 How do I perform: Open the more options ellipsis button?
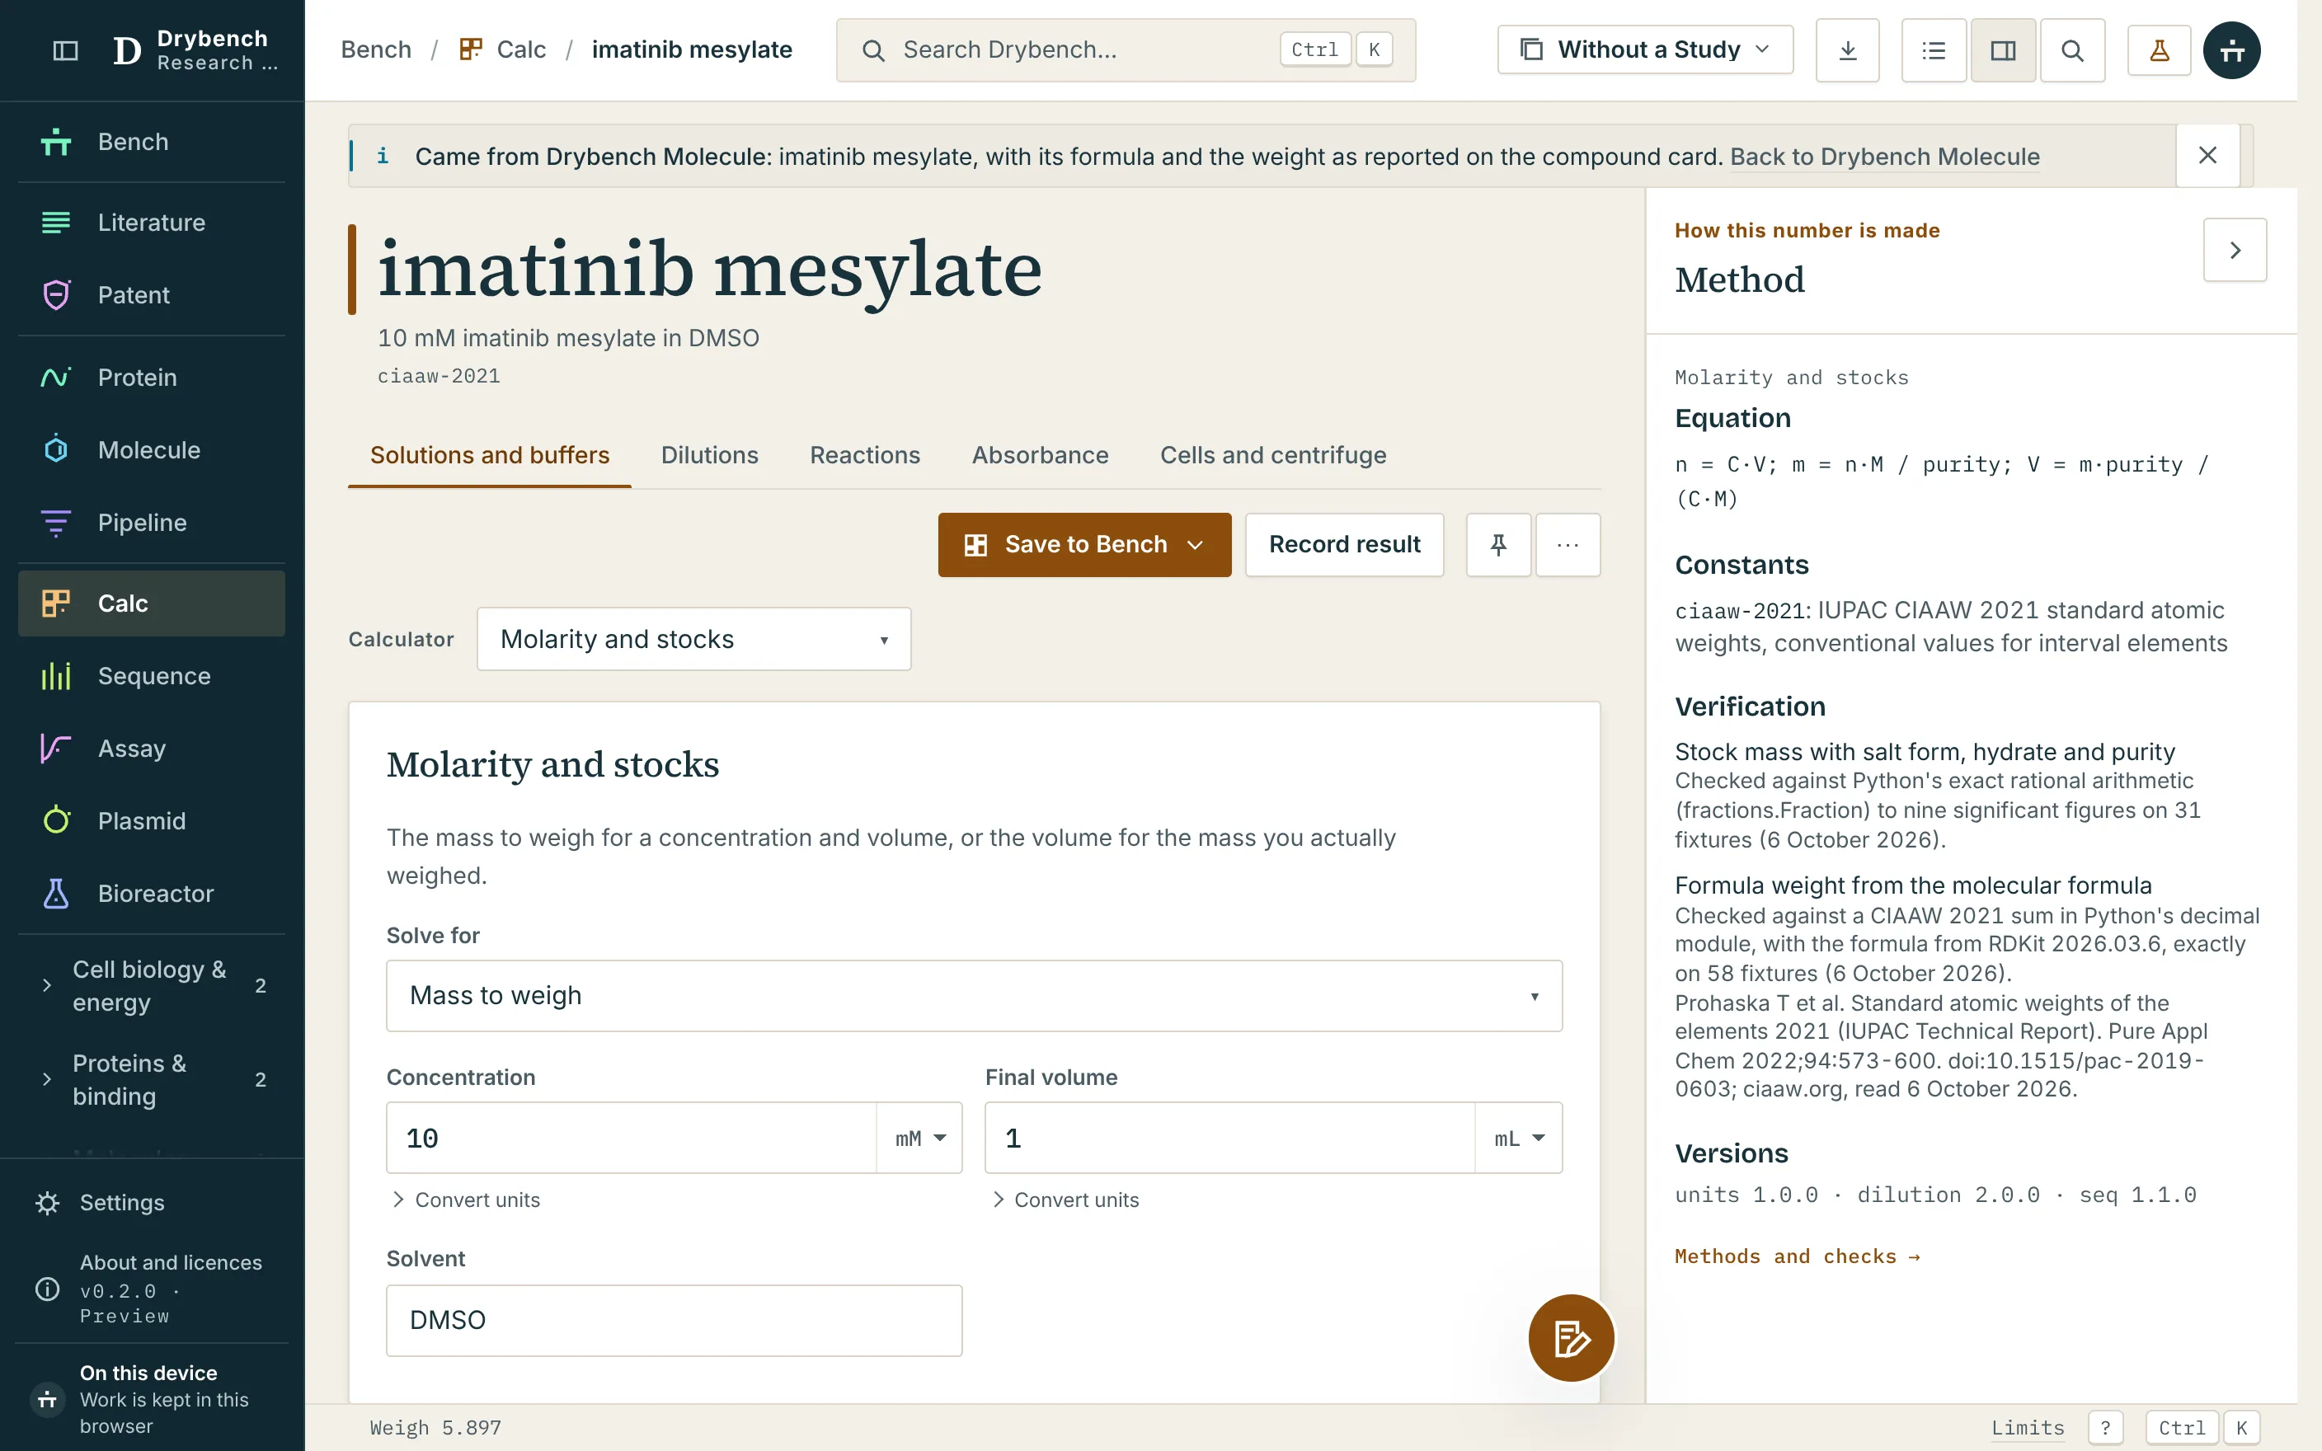pyautogui.click(x=1568, y=544)
